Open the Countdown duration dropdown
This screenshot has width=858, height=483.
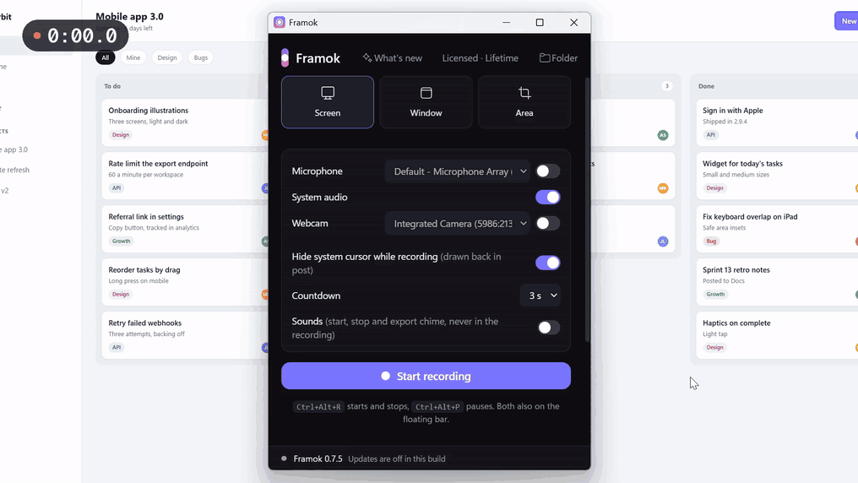[x=540, y=296]
